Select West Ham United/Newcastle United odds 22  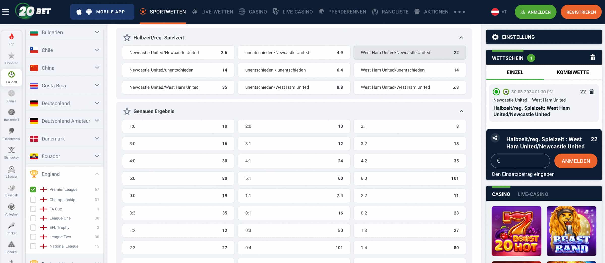[x=410, y=53]
